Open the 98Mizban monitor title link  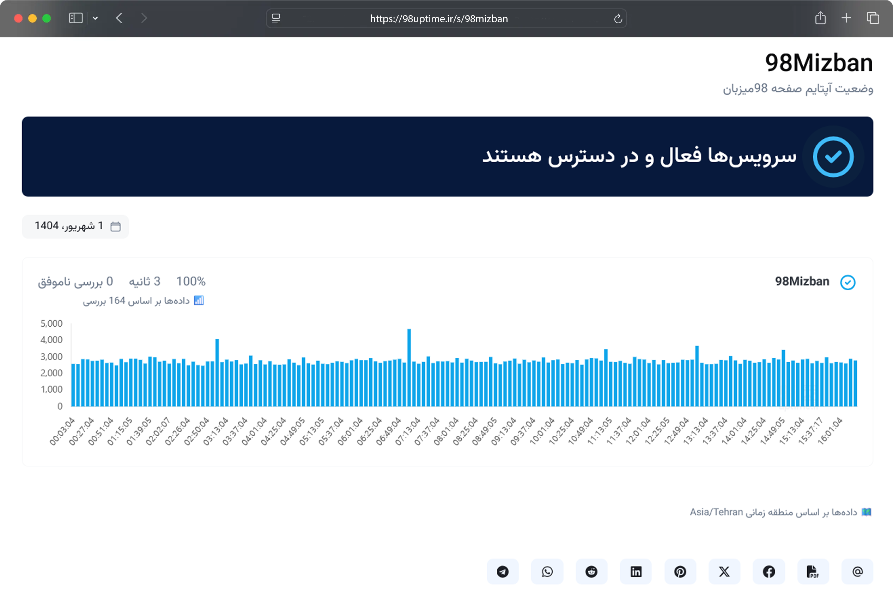[x=802, y=281]
